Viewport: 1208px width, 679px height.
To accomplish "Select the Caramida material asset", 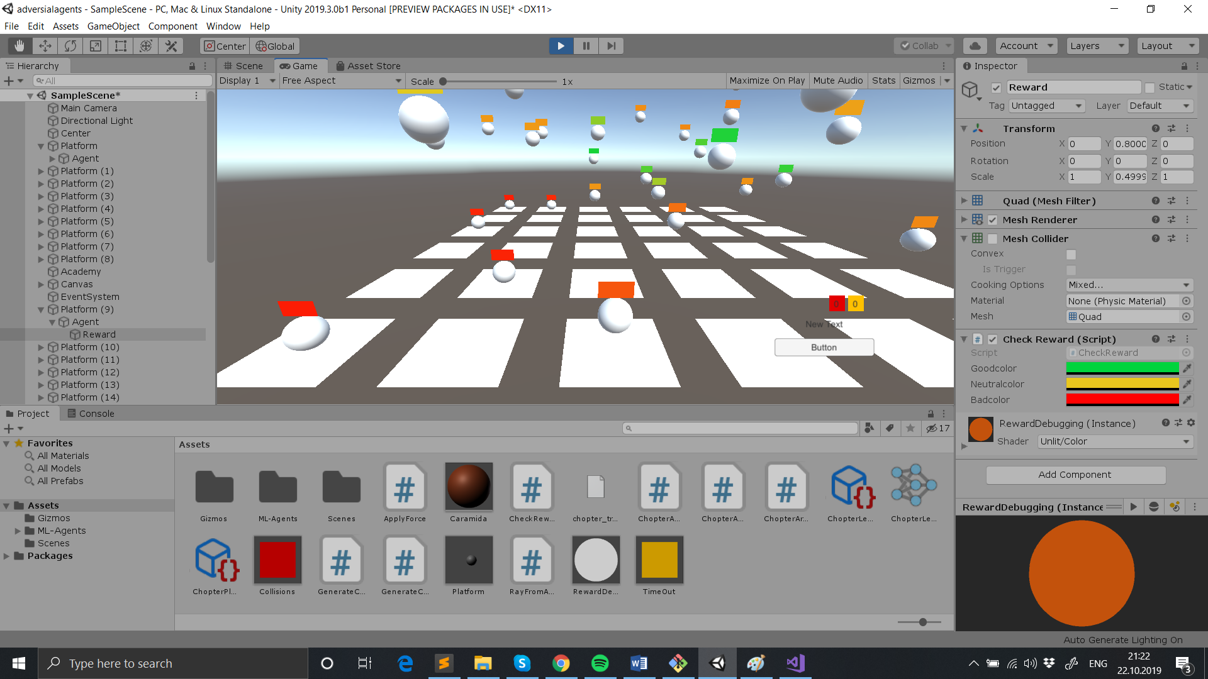I will click(468, 487).
